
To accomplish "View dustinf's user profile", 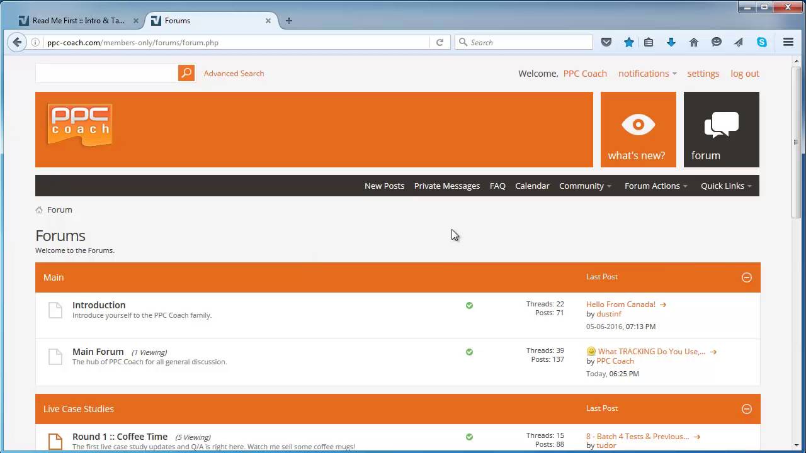I will pyautogui.click(x=609, y=314).
